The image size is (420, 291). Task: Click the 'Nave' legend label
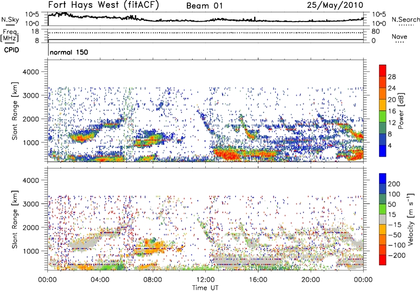[x=400, y=36]
